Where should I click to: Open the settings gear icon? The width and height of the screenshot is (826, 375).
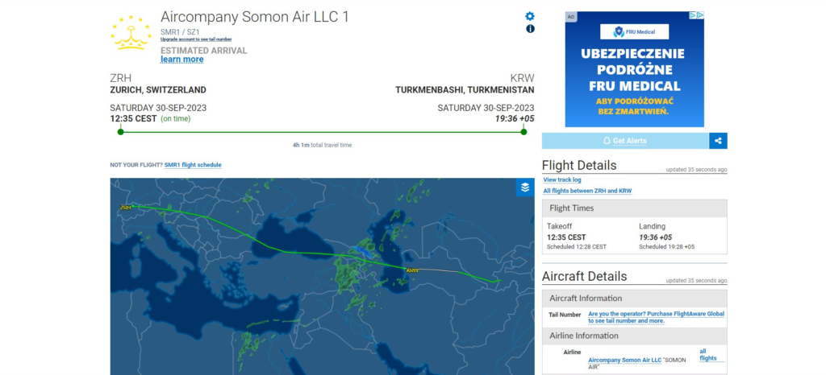530,16
